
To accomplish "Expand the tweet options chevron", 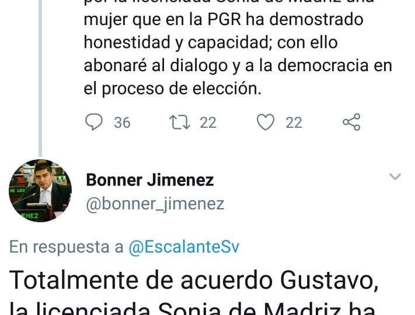I will pyautogui.click(x=395, y=176).
